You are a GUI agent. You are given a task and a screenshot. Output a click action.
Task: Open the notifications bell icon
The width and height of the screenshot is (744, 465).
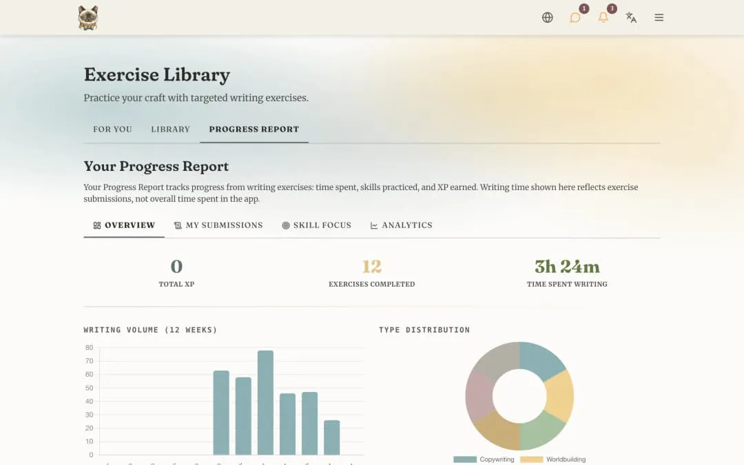[603, 17]
